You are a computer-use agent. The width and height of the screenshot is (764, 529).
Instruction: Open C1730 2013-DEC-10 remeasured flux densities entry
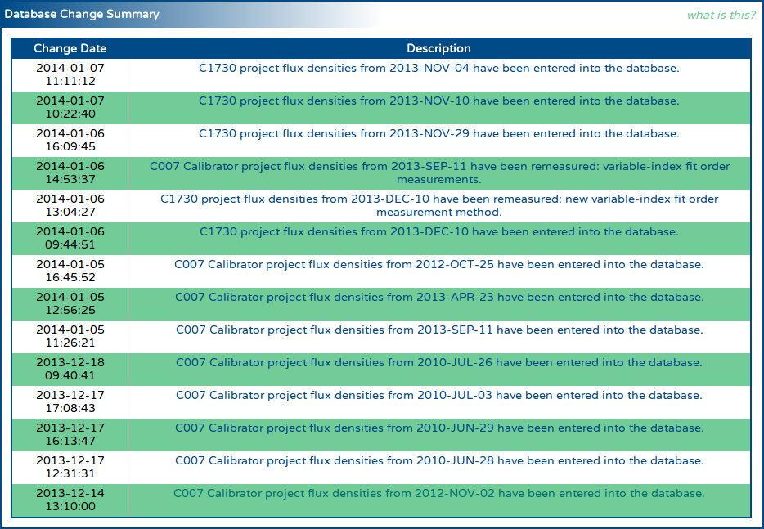coord(438,205)
